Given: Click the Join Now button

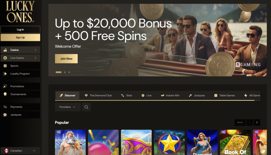Looking at the screenshot, I should pos(66,59).
